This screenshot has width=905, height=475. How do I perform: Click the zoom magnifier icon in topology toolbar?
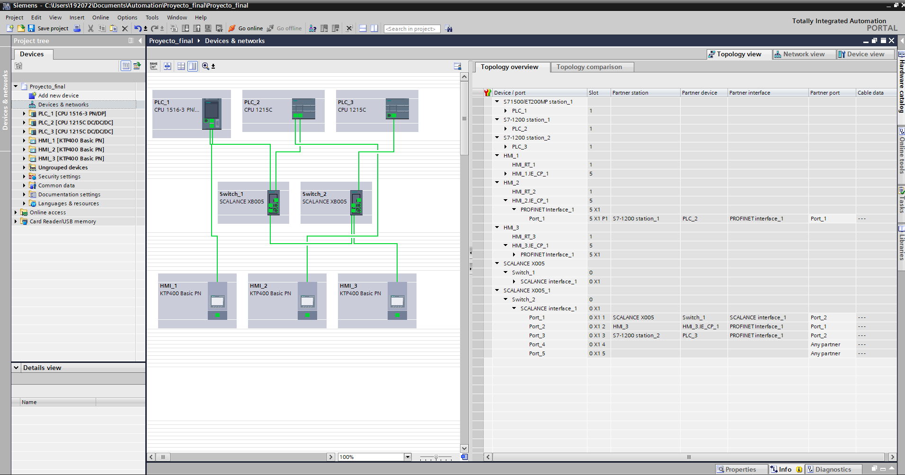coord(205,66)
